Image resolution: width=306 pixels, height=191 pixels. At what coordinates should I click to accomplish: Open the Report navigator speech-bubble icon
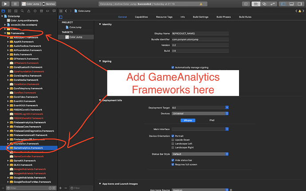tap(54, 11)
